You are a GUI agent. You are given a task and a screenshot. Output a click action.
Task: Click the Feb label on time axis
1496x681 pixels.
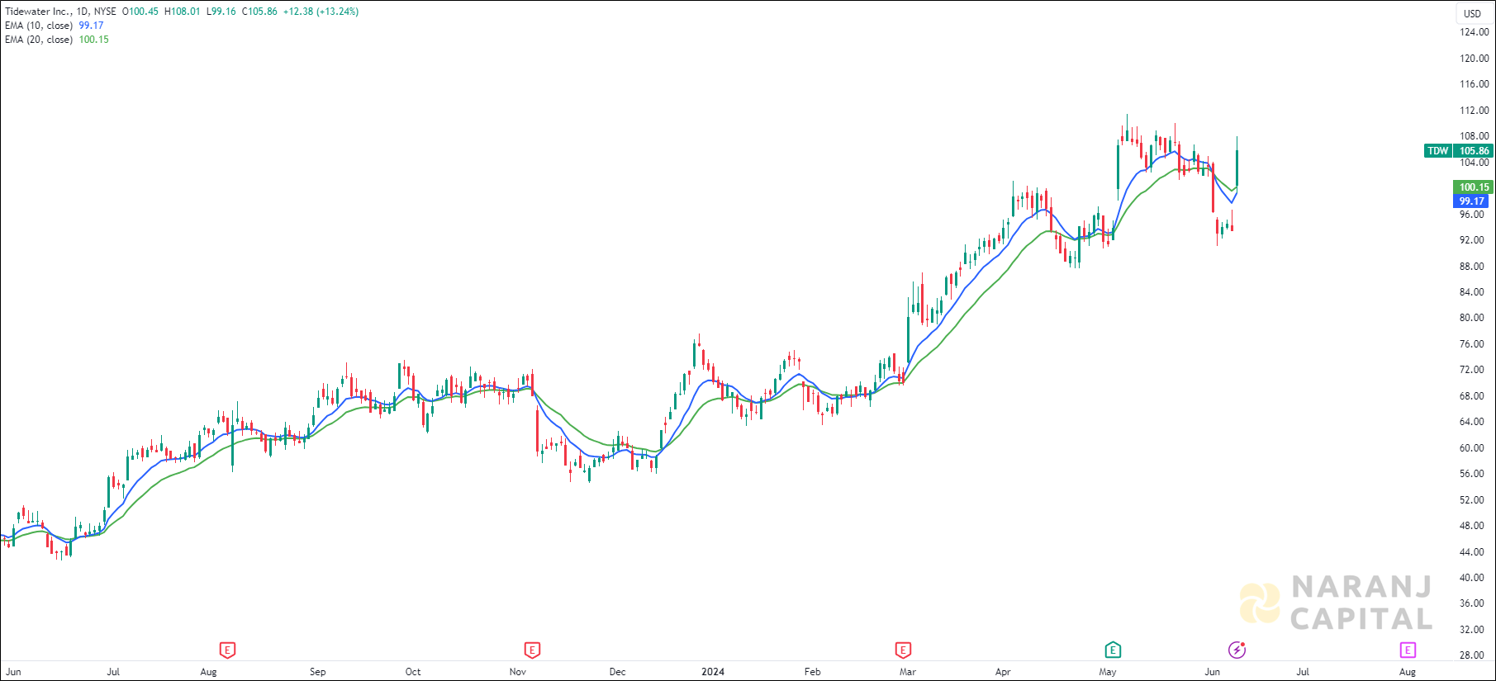(x=813, y=672)
